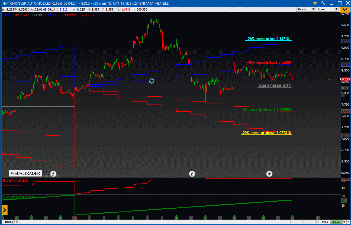Click the PERCENTUALEMESE indicator label
The height and width of the screenshot is (225, 351).
pos(15,181)
